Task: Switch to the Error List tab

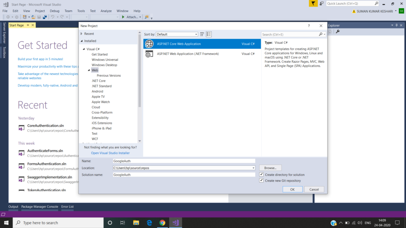Action: coord(67,207)
